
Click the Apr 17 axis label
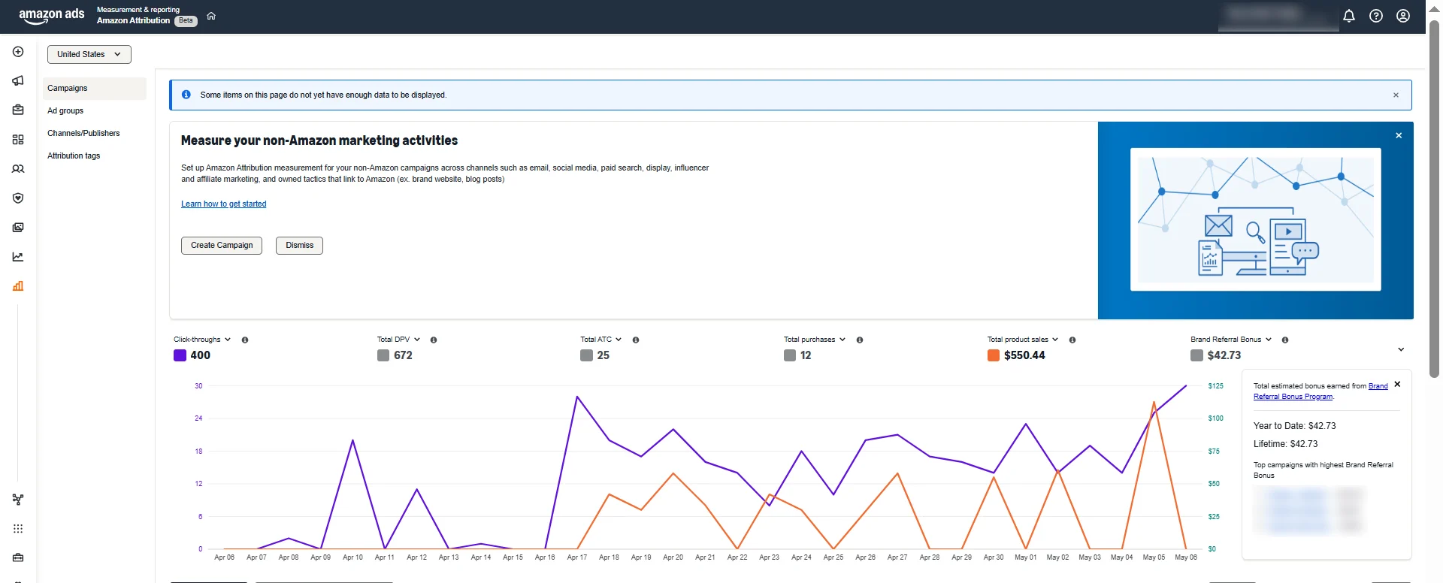pos(577,557)
